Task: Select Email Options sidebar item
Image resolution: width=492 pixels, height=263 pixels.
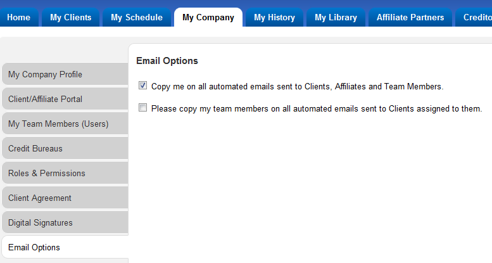Action: click(65, 247)
